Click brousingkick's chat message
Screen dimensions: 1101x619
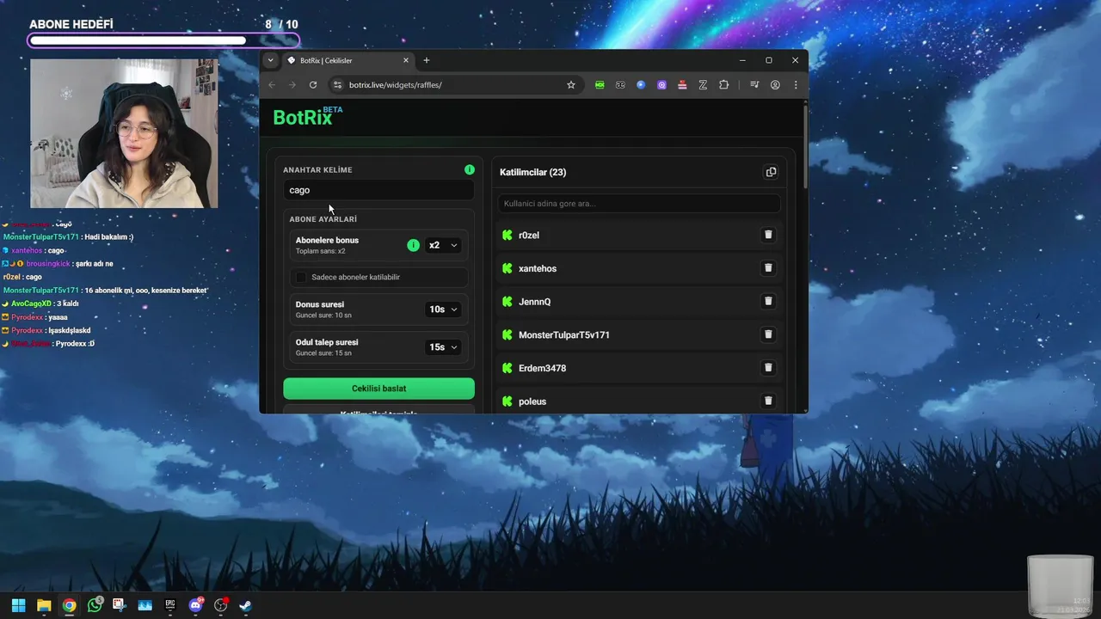(58, 264)
